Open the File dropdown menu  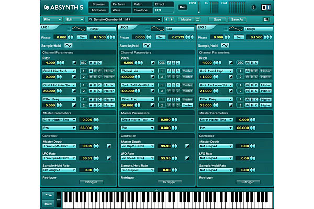[x=52, y=19]
